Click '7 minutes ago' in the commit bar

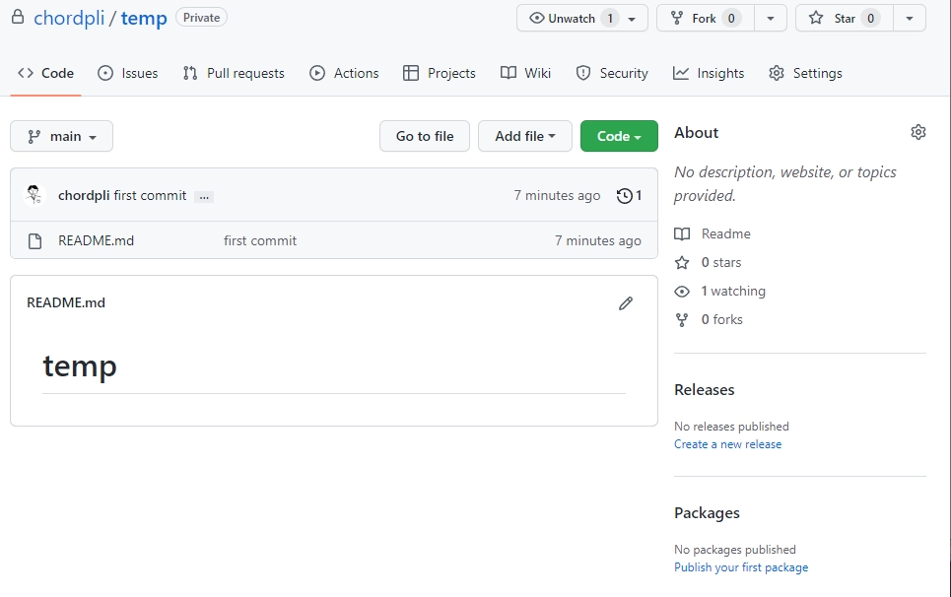pos(558,195)
